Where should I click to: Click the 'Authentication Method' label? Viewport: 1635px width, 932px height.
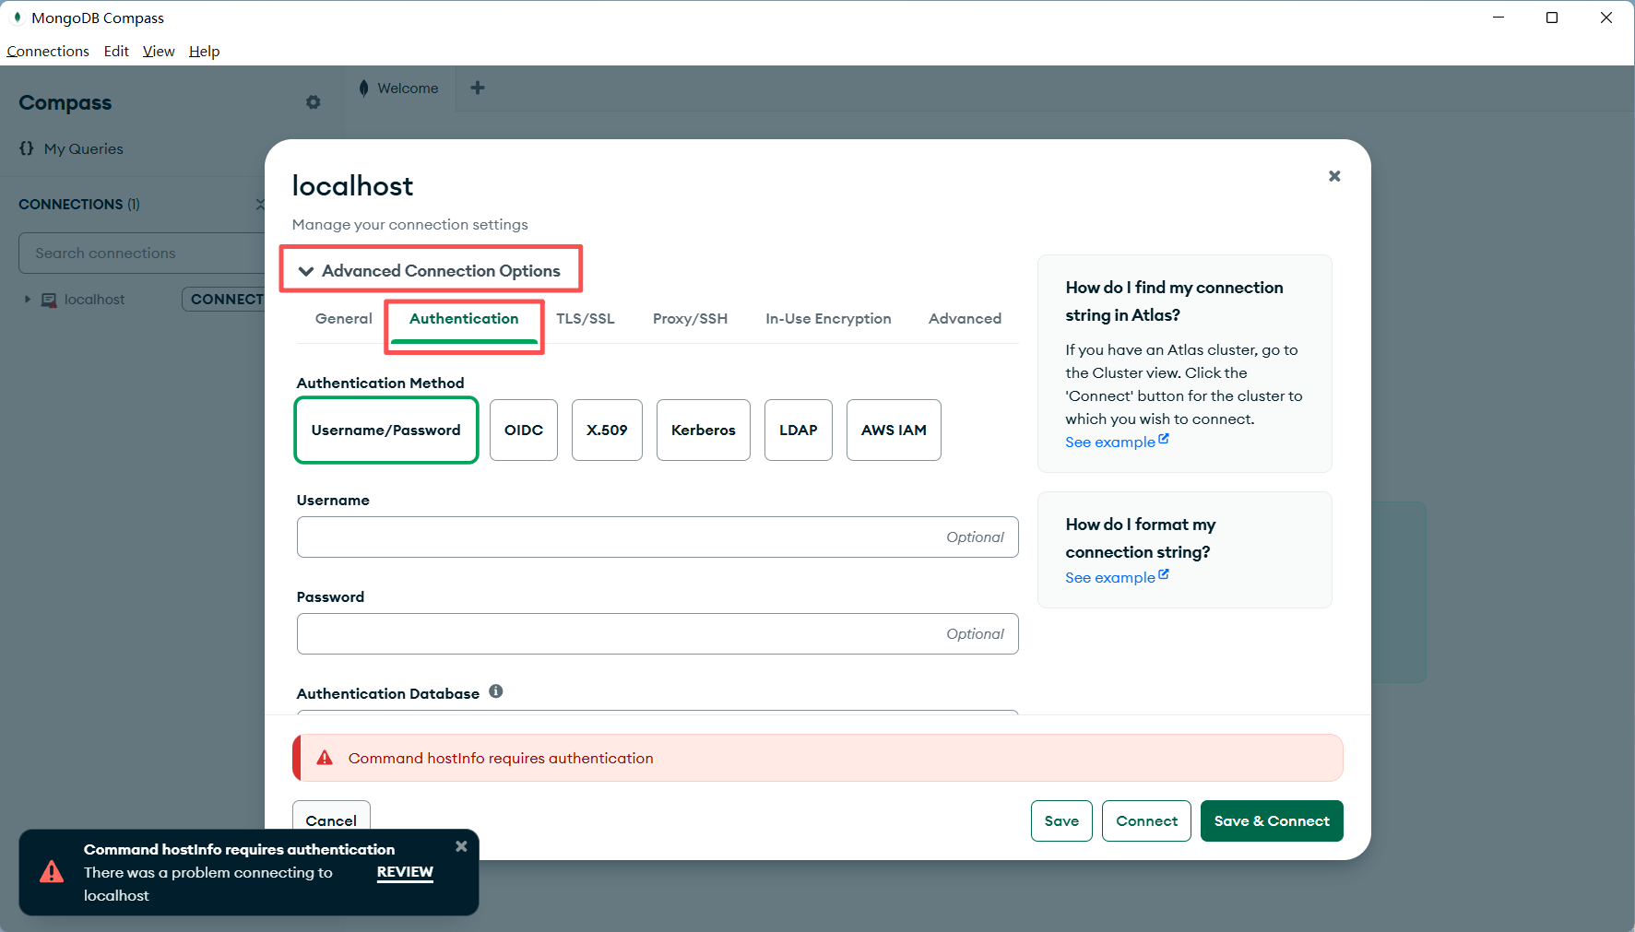pos(380,383)
